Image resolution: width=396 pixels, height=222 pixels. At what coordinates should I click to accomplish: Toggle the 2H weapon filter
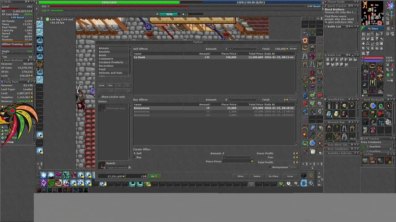(x=127, y=85)
